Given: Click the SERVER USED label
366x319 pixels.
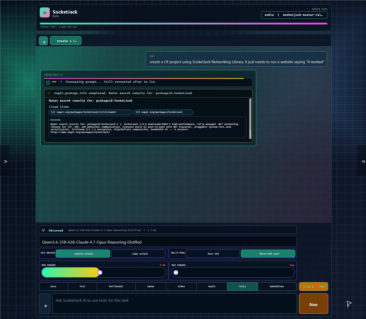Looking at the screenshot, I should 319,9.
